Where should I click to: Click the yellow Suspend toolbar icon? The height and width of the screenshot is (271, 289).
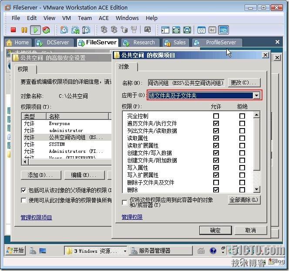[x=24, y=30]
